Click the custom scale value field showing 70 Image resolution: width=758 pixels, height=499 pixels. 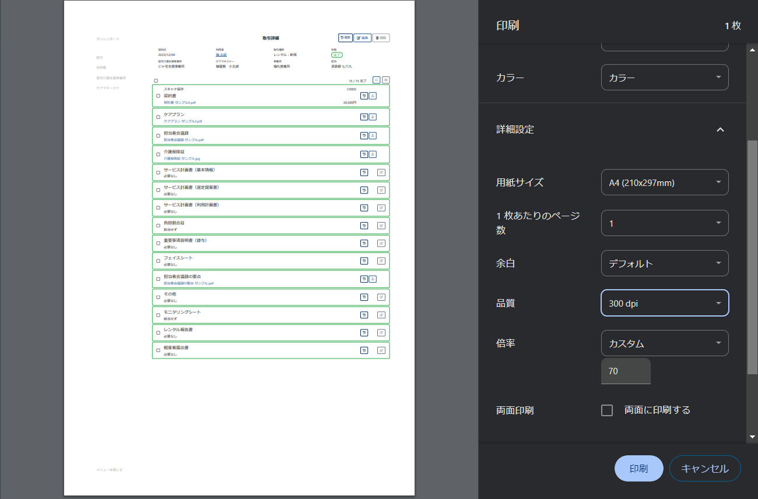(x=626, y=371)
